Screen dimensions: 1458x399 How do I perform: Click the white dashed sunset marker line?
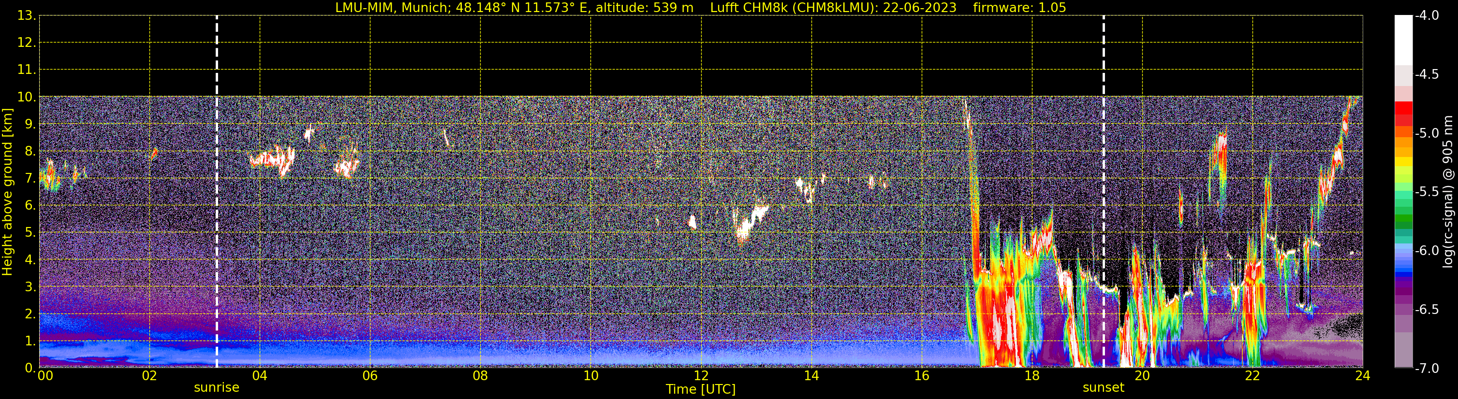(1103, 192)
